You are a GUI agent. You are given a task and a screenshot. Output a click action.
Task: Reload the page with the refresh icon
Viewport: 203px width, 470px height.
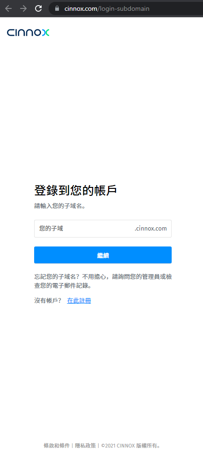[38, 8]
